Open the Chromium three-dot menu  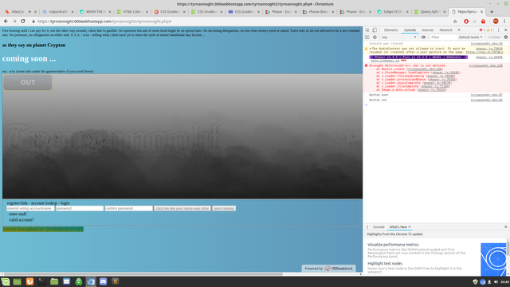tap(504, 22)
